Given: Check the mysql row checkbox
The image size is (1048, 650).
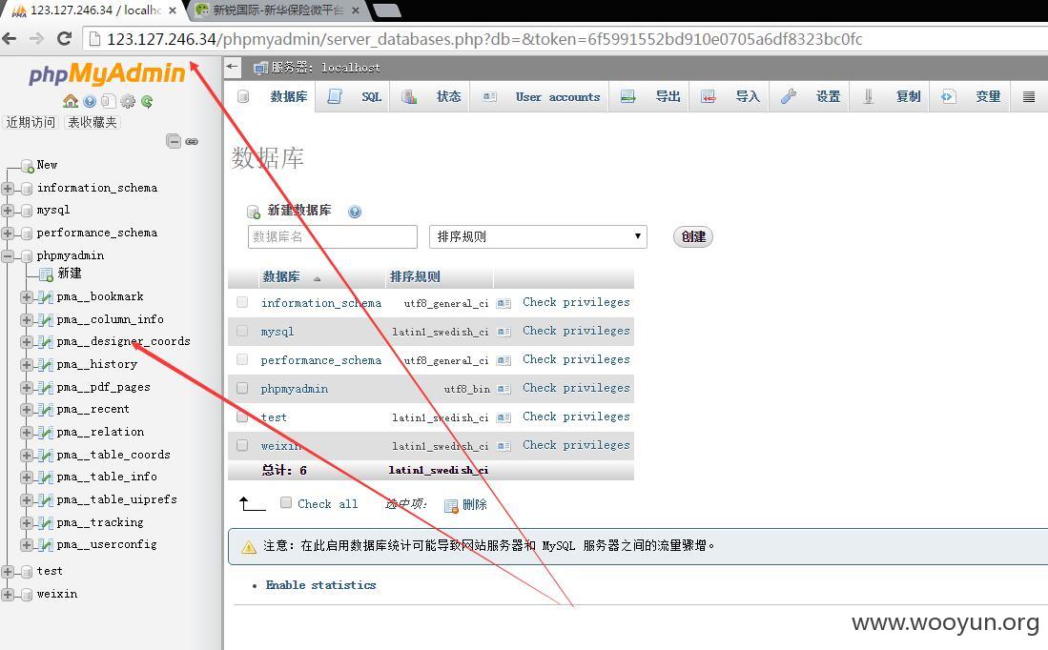Looking at the screenshot, I should pyautogui.click(x=242, y=331).
